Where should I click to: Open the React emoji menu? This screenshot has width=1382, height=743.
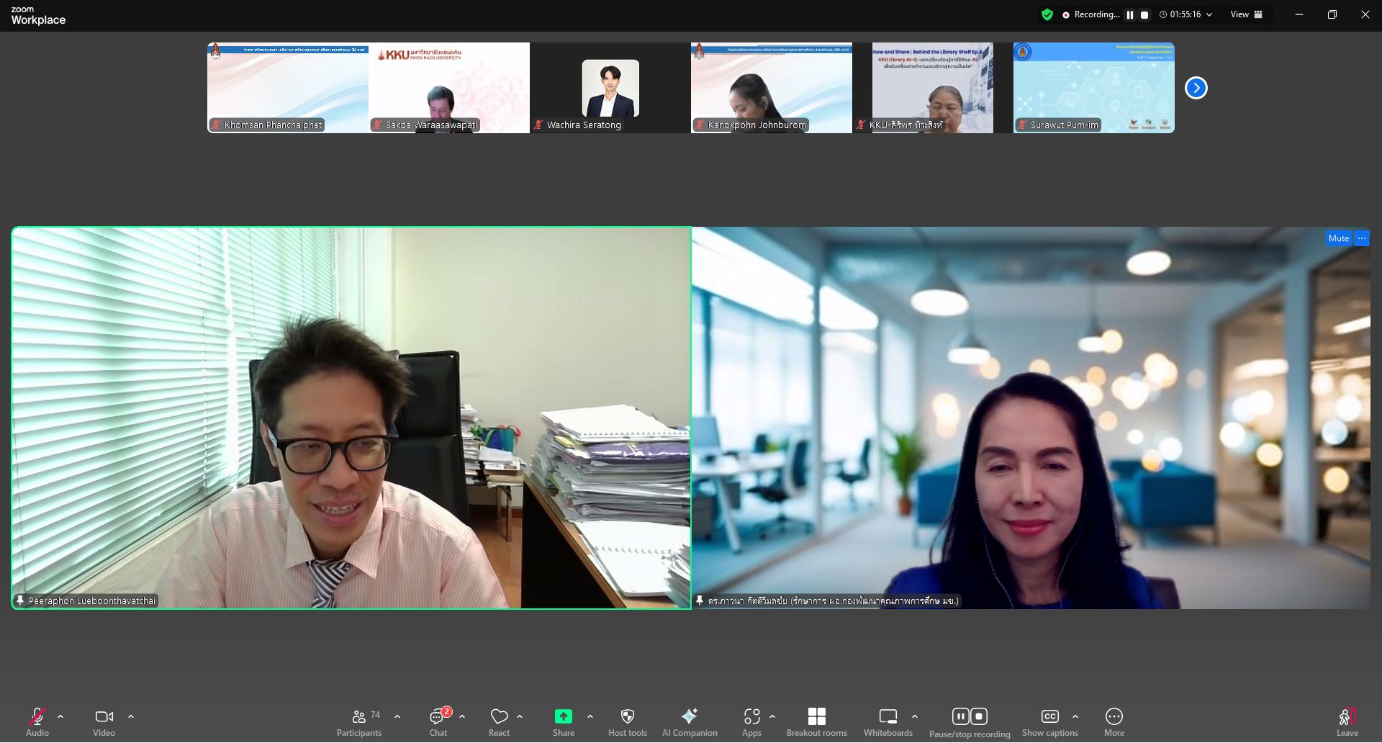[x=499, y=722]
